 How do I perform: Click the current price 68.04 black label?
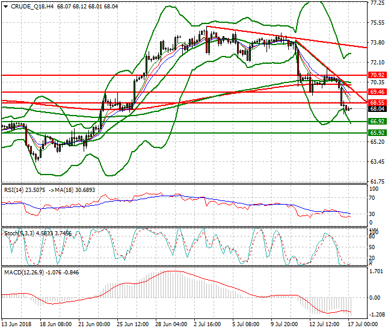click(x=377, y=109)
